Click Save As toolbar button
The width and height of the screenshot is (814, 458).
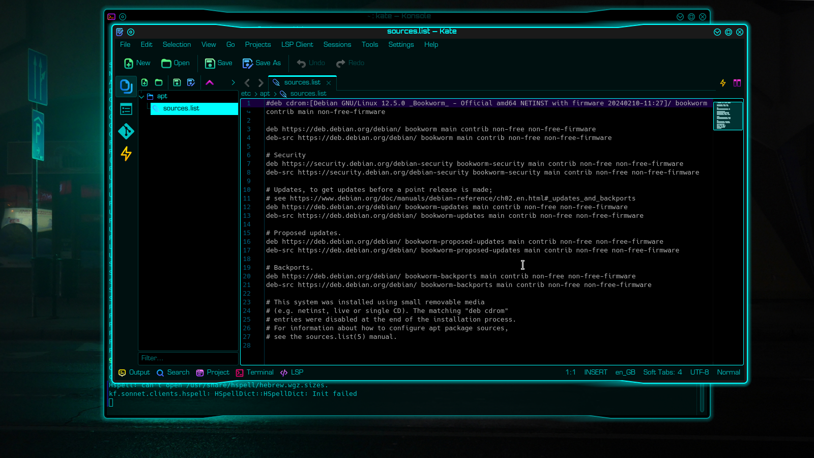click(262, 63)
